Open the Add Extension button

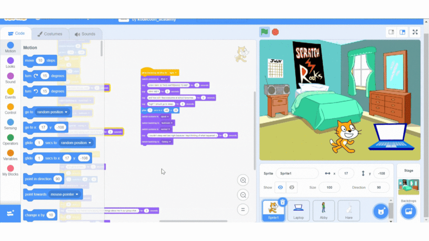tap(10, 213)
